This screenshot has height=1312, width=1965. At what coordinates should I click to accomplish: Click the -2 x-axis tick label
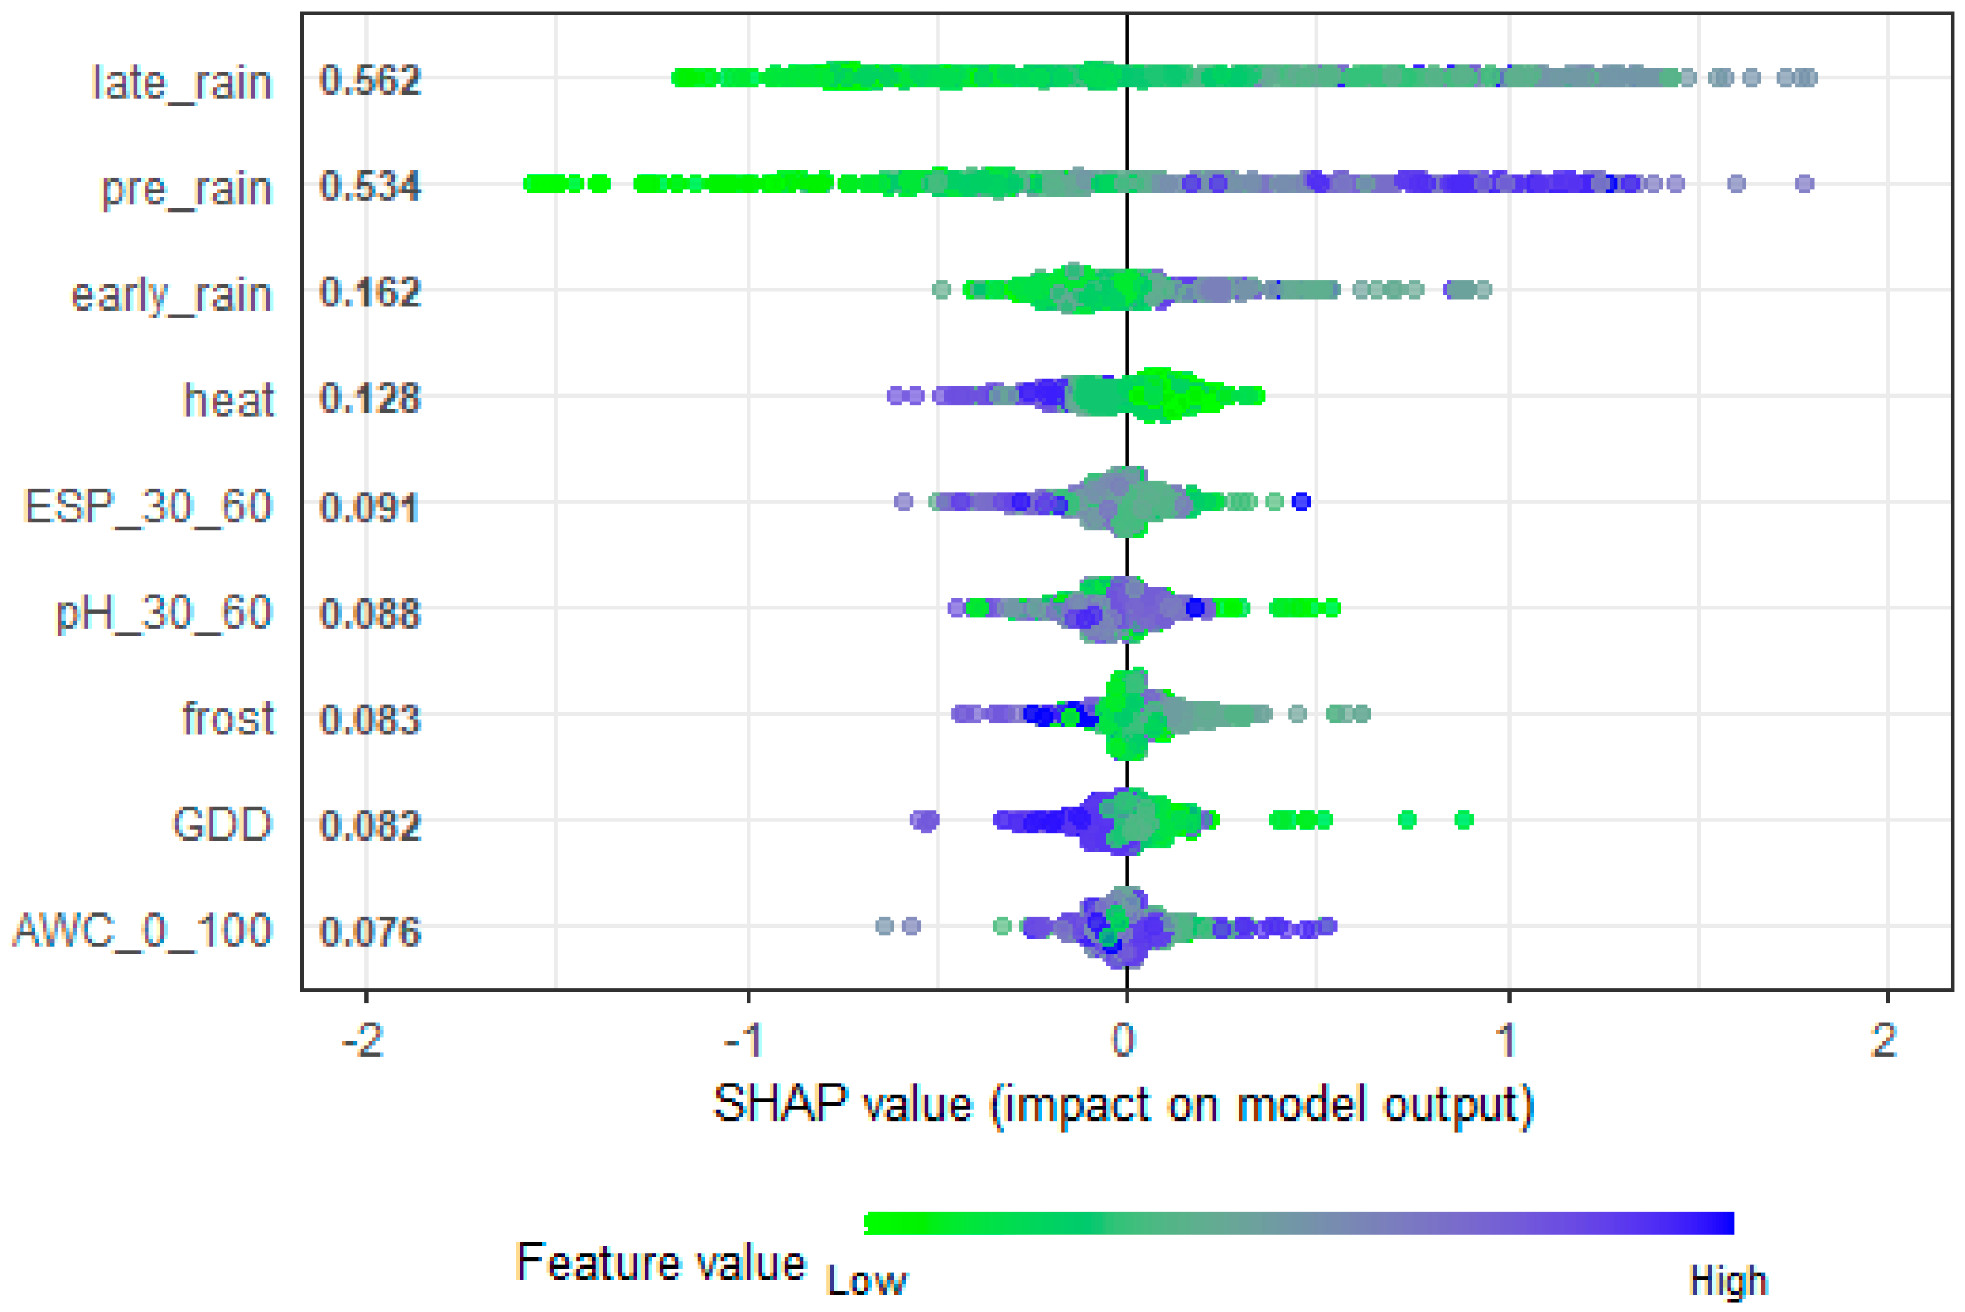click(x=362, y=1041)
